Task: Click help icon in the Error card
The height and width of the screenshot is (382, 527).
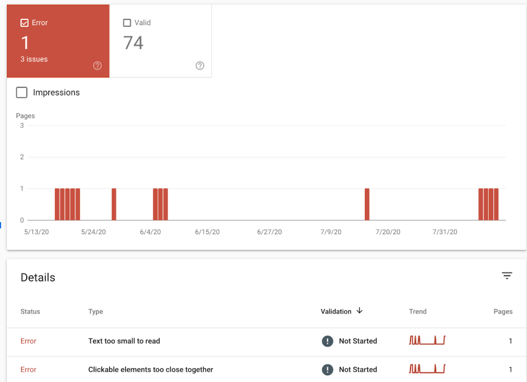Action: coord(97,66)
